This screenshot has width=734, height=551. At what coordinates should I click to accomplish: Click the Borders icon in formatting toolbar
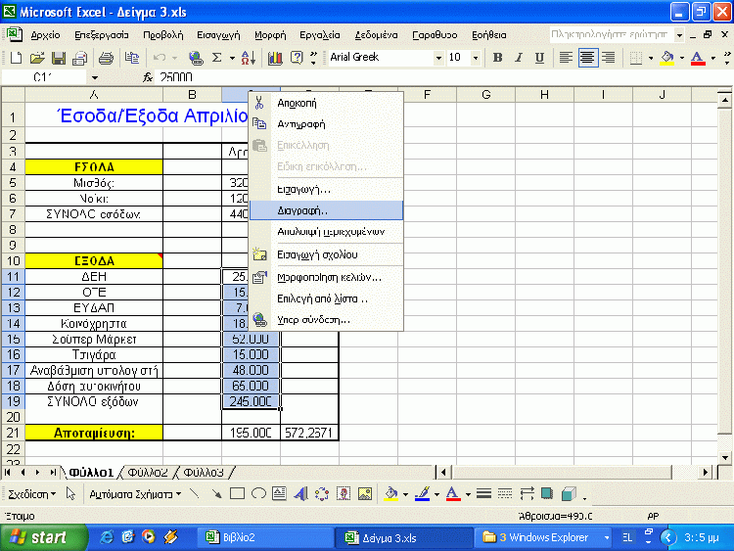point(636,58)
